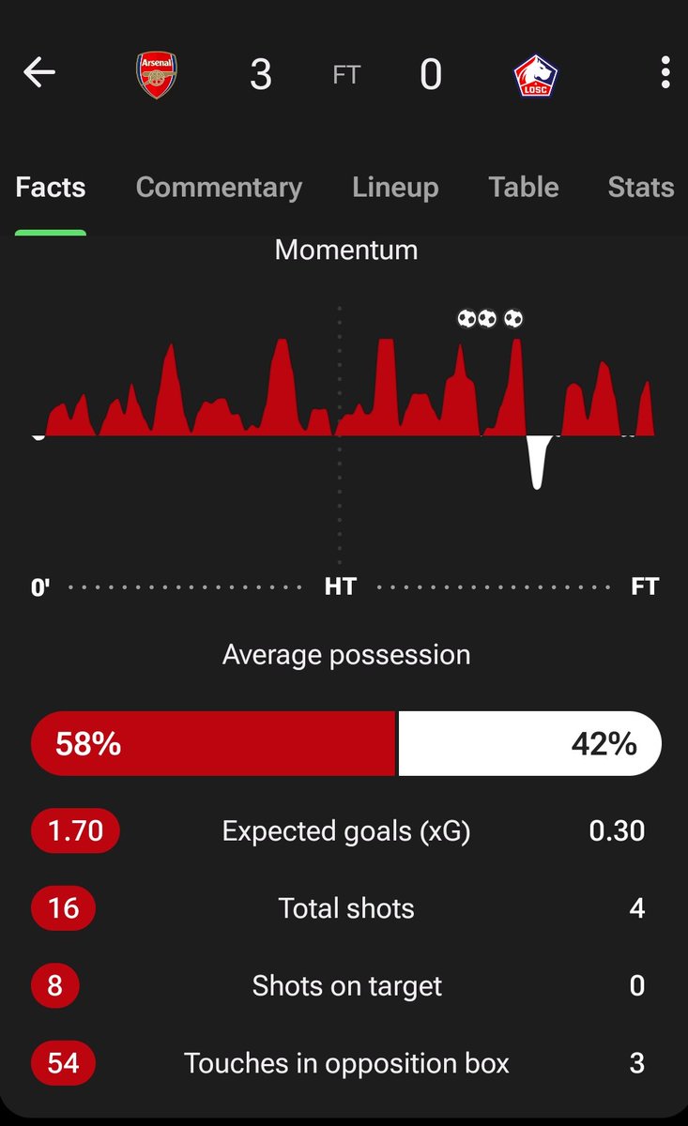The image size is (688, 1126).
Task: Tap the Expected goals (xG) row label
Action: (x=346, y=831)
